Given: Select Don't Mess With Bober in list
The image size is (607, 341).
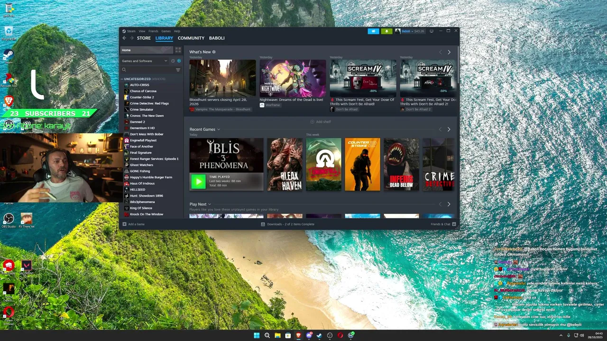Looking at the screenshot, I should point(147,134).
